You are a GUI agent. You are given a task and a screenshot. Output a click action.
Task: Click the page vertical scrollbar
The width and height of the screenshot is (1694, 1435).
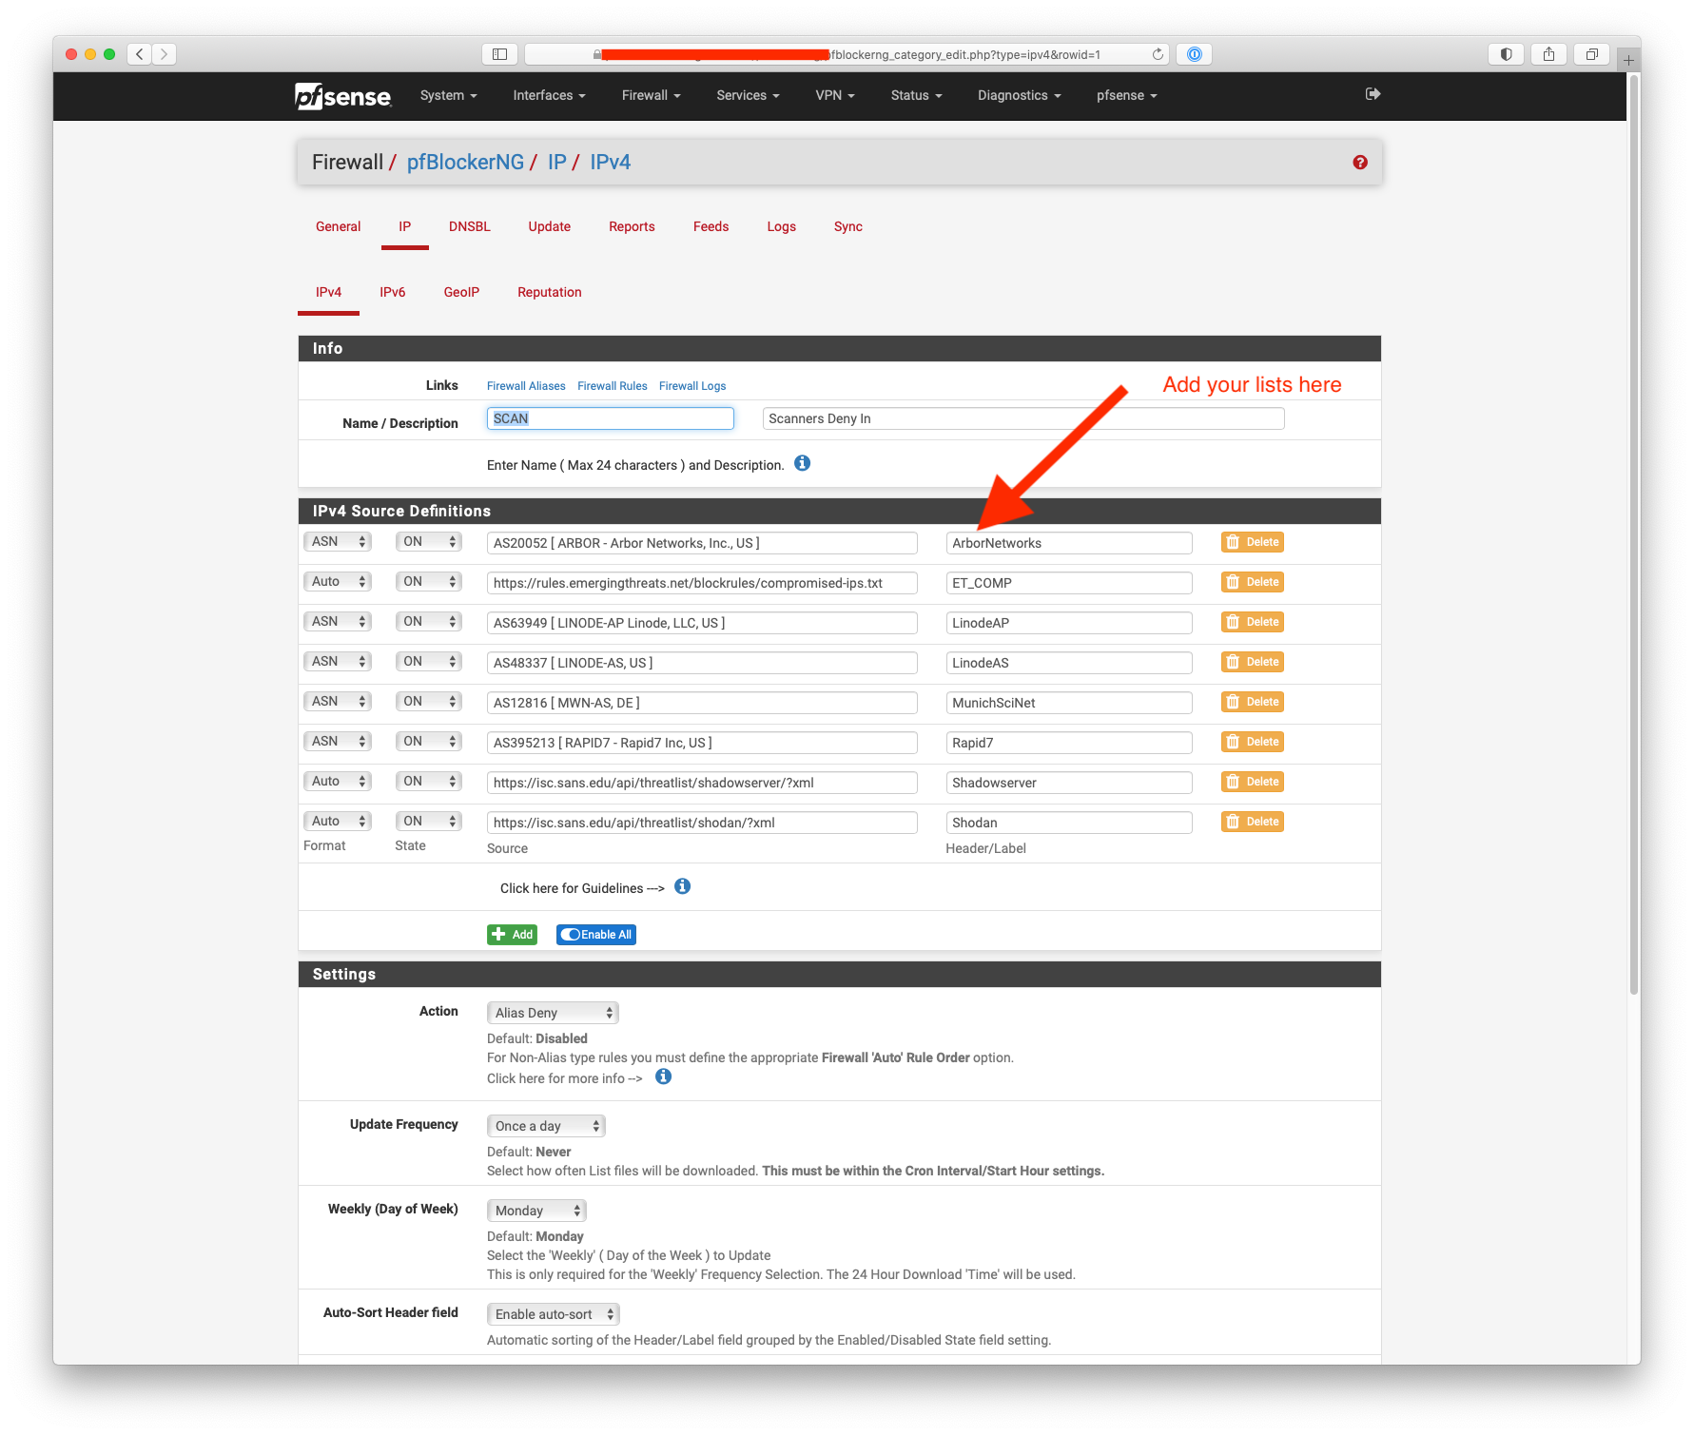coord(1634,534)
